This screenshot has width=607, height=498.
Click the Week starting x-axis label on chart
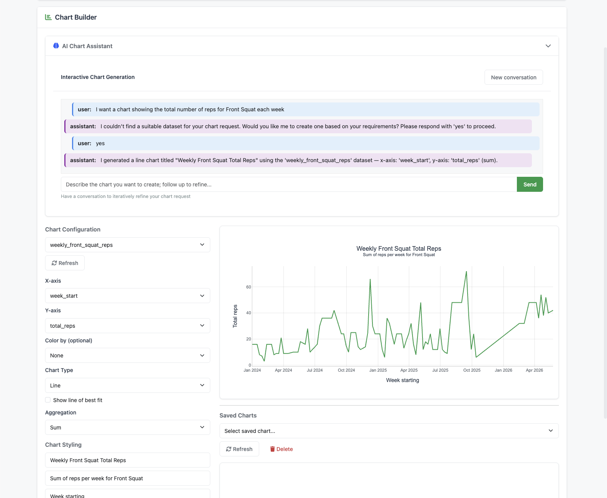402,380
